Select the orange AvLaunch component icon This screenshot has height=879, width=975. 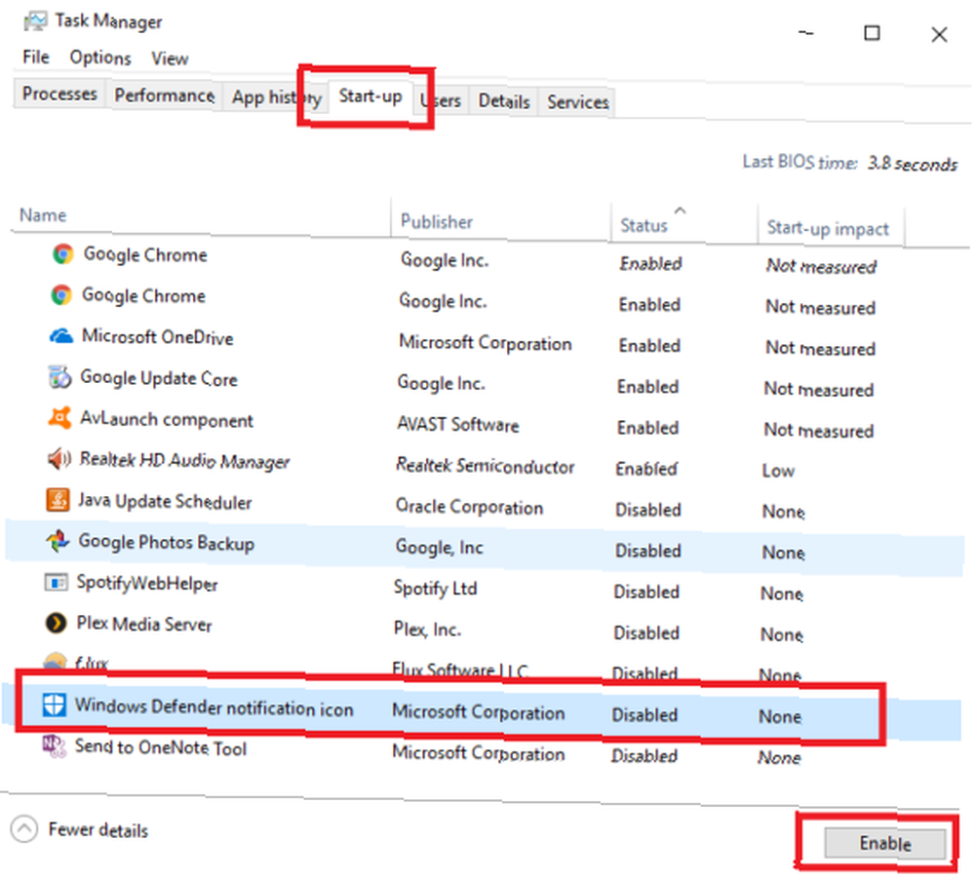pos(59,418)
